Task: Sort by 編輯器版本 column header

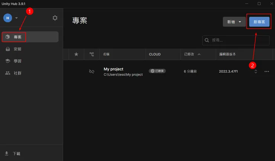Action: click(x=227, y=54)
